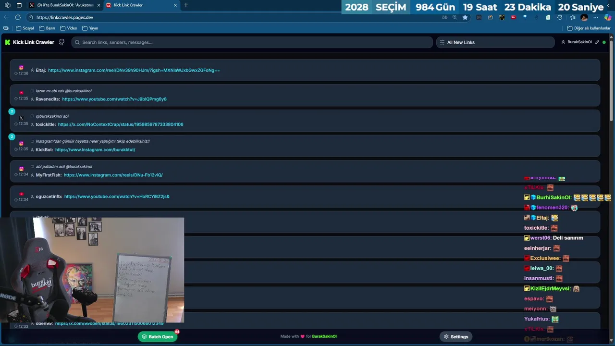This screenshot has width=615, height=346.
Task: Click the BurakSakinOl link in footer
Action: click(x=324, y=336)
